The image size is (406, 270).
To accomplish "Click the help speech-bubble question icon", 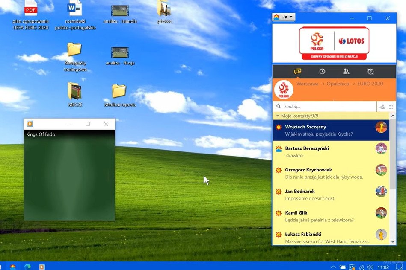I will point(370,72).
